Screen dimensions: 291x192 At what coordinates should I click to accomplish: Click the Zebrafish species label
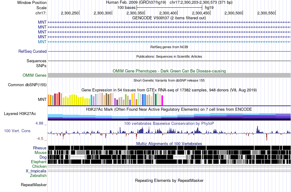coord(38,176)
